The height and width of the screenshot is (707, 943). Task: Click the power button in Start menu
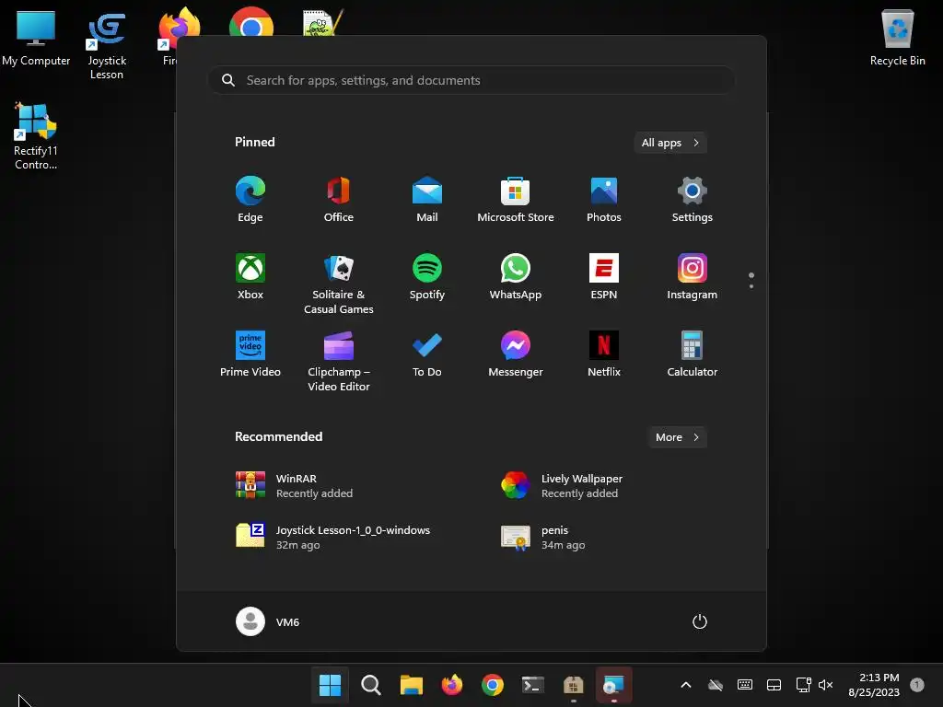[x=700, y=621]
